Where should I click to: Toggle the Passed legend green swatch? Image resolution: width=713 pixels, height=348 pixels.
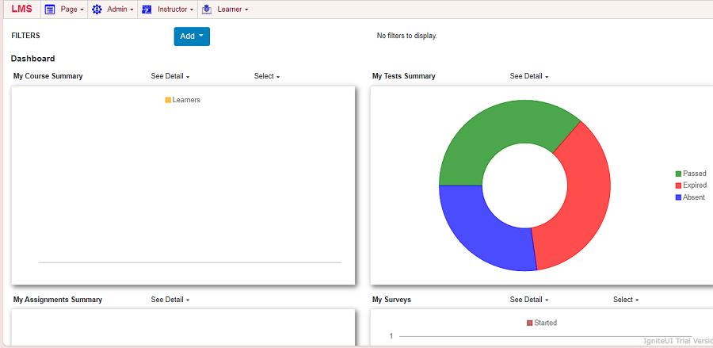(x=678, y=174)
